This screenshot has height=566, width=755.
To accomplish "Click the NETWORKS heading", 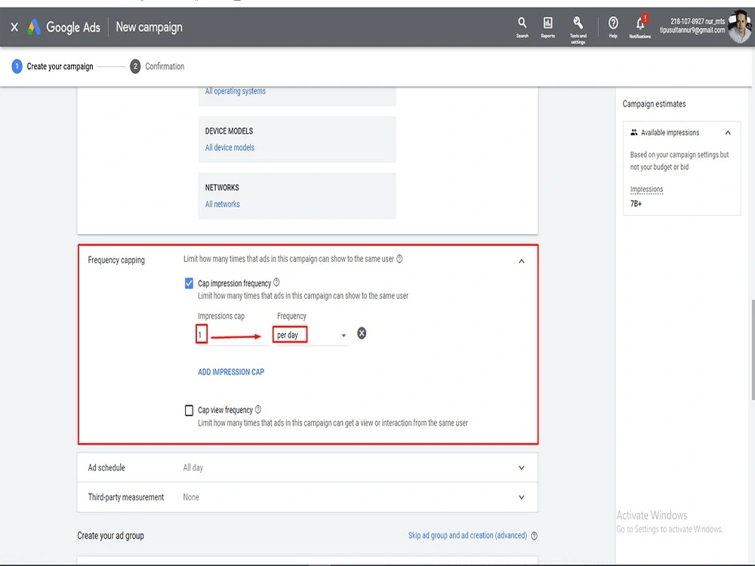I will 222,188.
